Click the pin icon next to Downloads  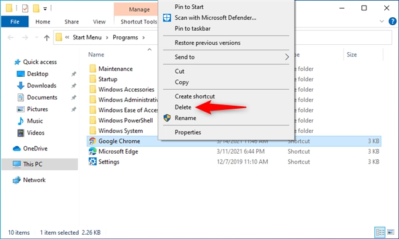coord(73,85)
